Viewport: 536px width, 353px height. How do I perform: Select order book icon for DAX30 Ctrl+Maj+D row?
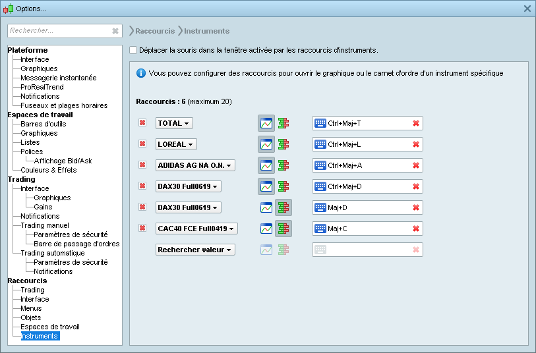[283, 186]
